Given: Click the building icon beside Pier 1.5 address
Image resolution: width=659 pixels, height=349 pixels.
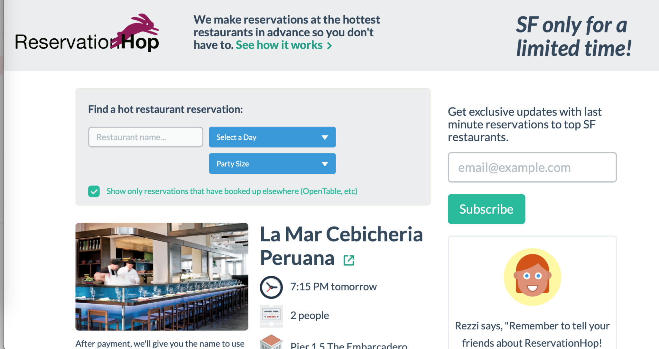Looking at the screenshot, I should [271, 342].
